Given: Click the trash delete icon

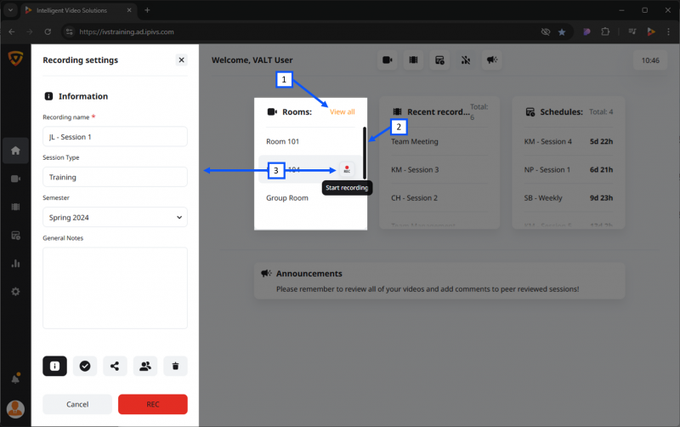Looking at the screenshot, I should [x=176, y=366].
